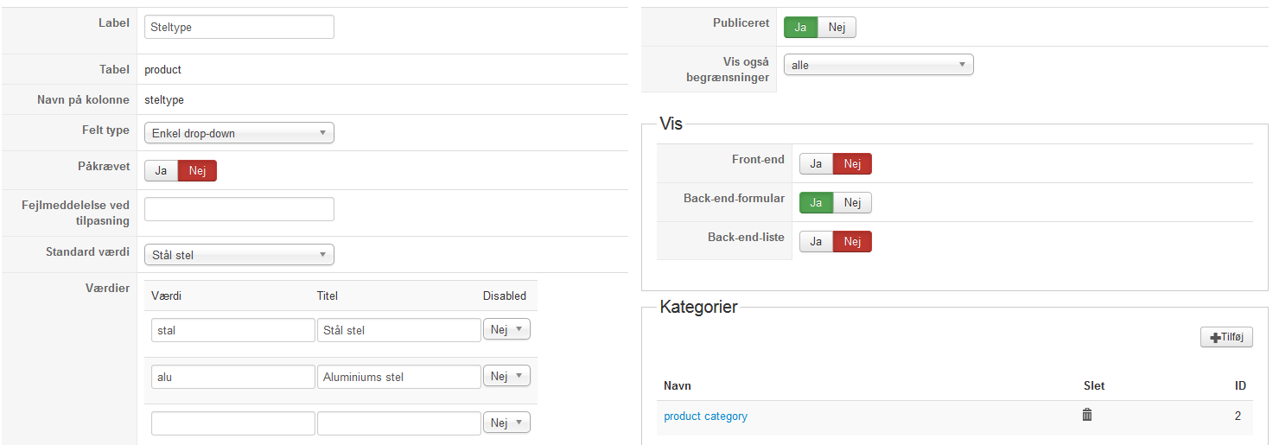Click the Label input field
Screen dimensions: 1279x445
click(x=239, y=28)
